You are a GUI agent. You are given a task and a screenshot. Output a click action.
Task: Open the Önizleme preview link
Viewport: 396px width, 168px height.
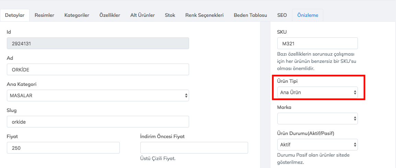click(307, 15)
